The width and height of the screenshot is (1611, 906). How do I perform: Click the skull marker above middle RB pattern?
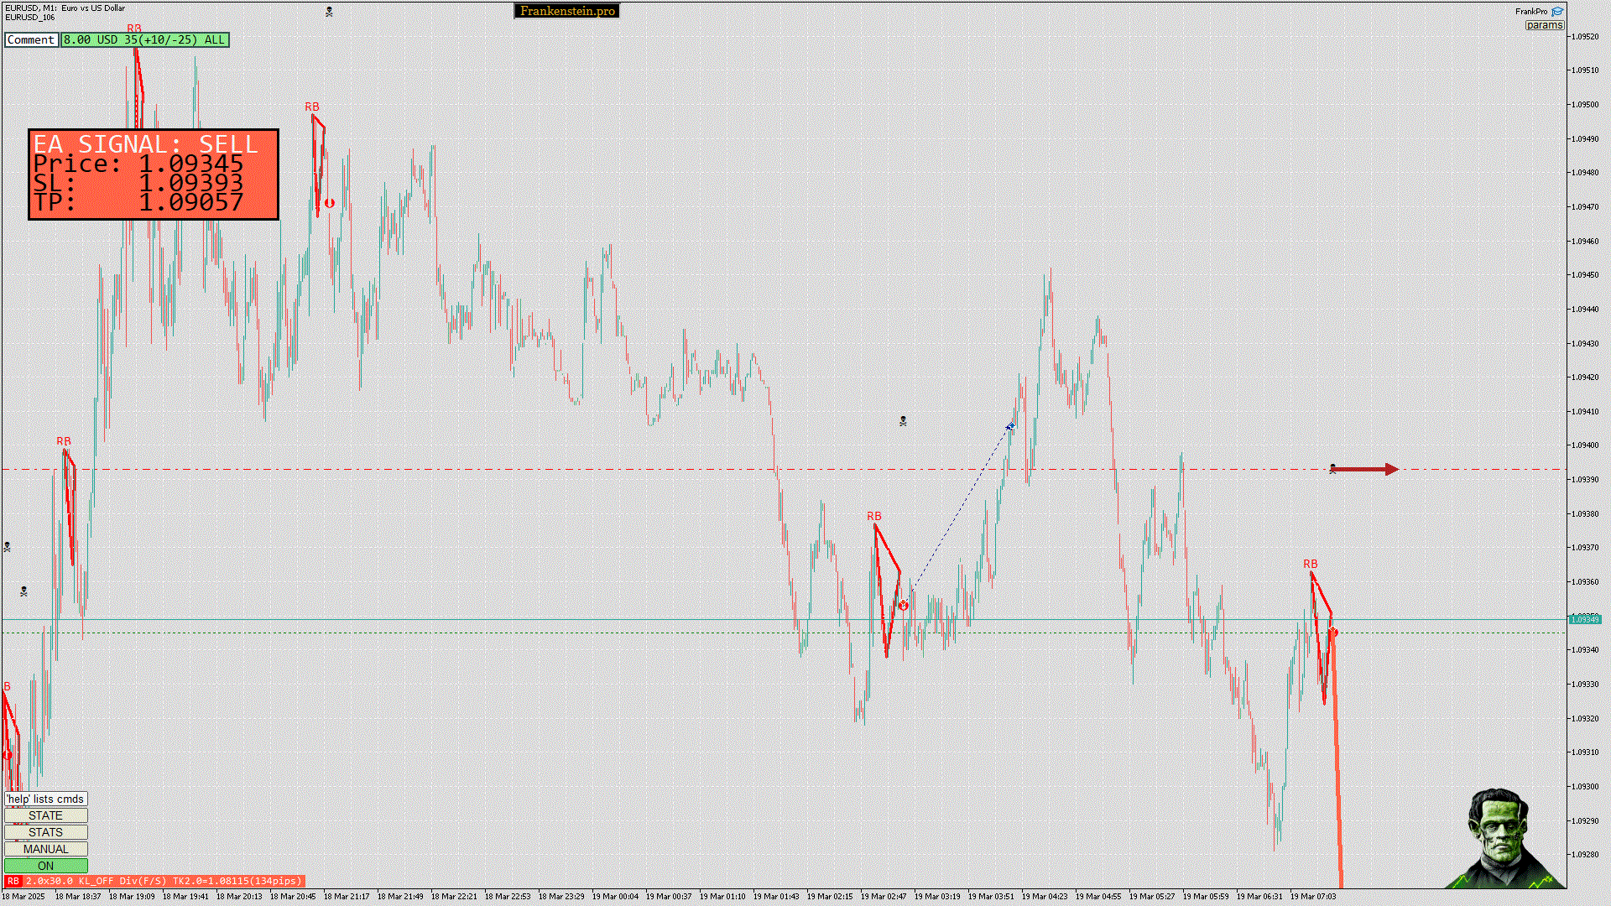point(903,421)
